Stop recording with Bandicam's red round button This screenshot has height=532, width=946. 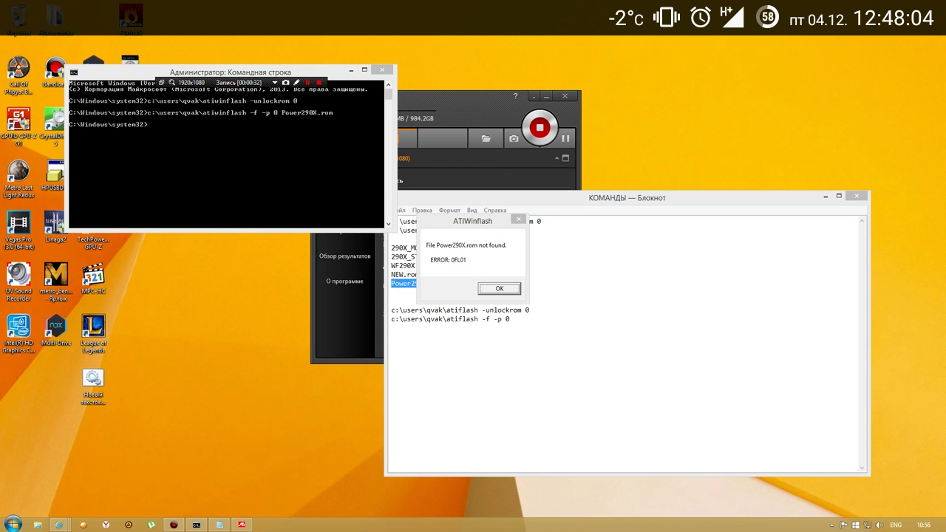540,129
